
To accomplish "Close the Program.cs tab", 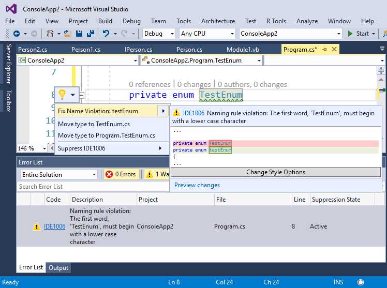I will tap(334, 49).
